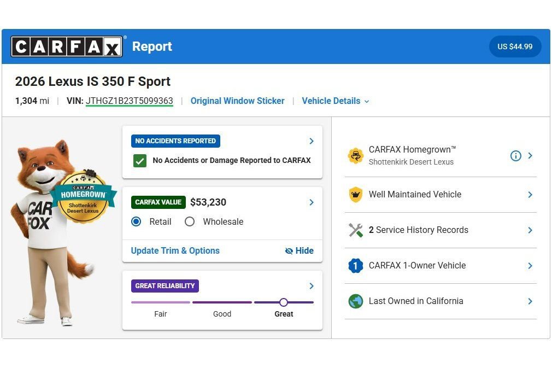Viewport: 552px width, 368px height.
Task: Click the Fair segment of reliability bar
Action: [x=161, y=302]
